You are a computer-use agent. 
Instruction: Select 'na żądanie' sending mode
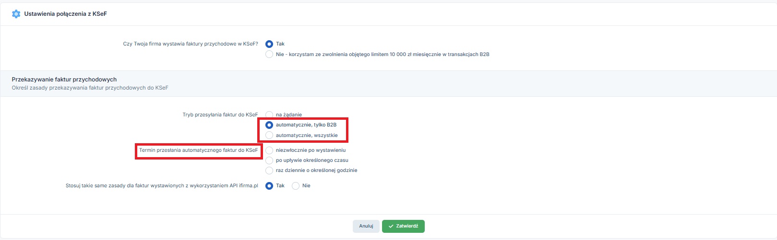[x=269, y=115]
